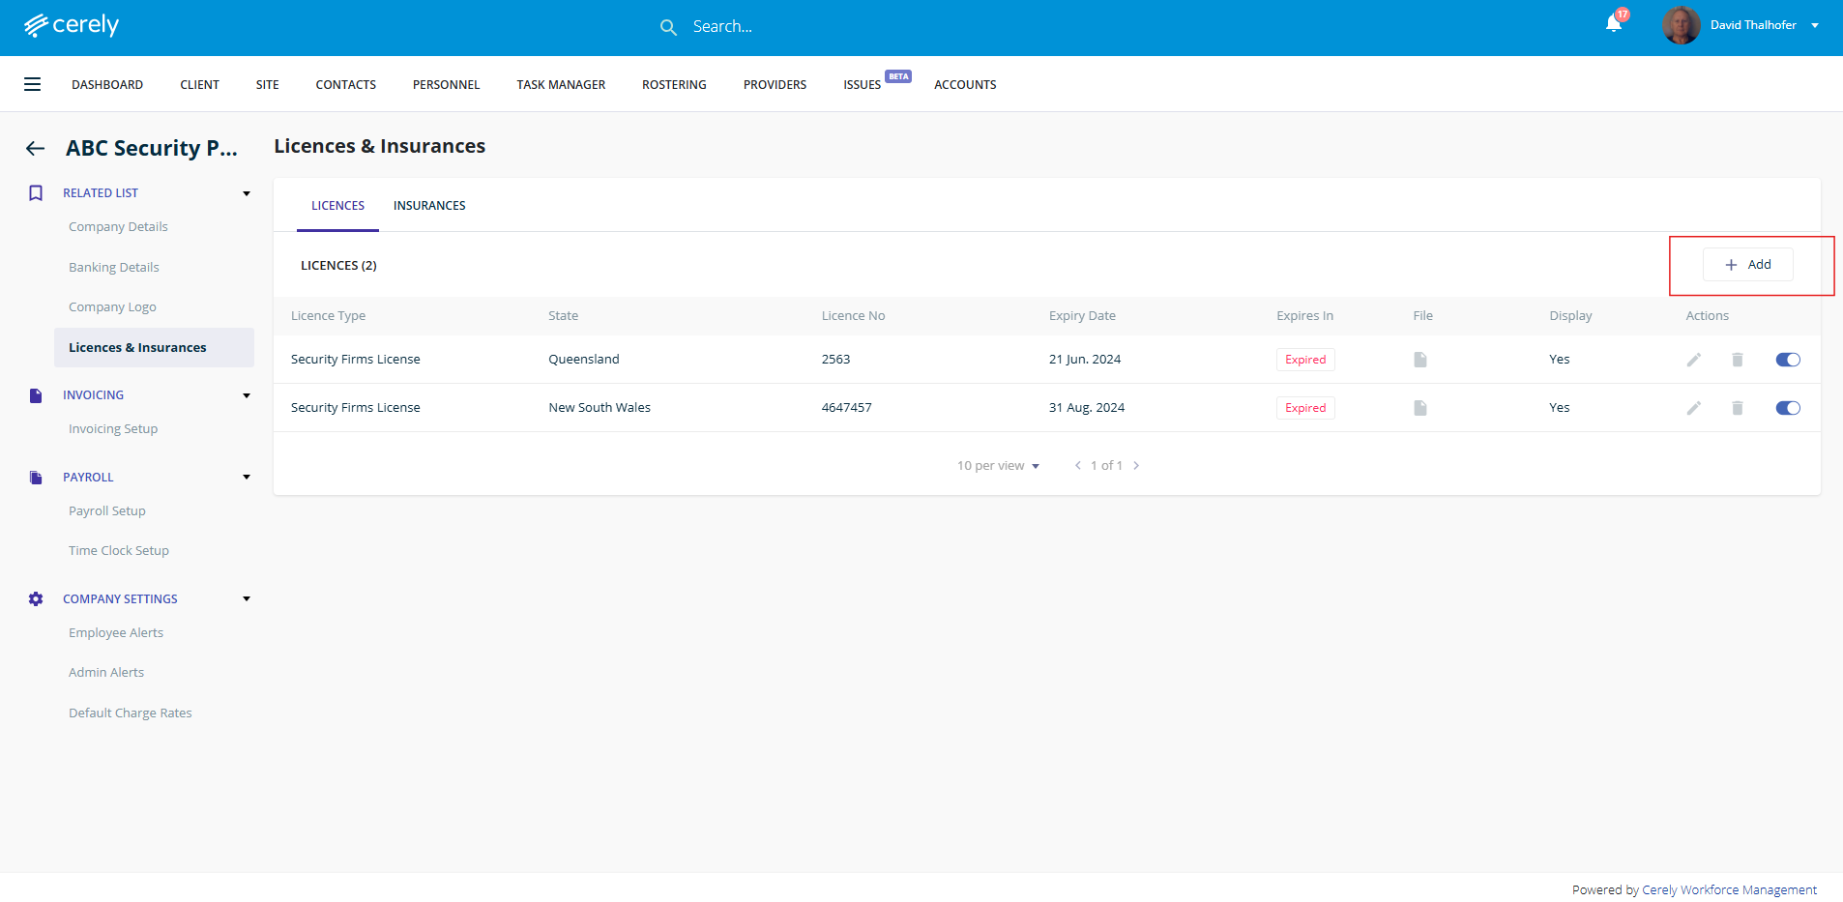Collapse the Company Settings section
The height and width of the screenshot is (902, 1843).
click(247, 599)
